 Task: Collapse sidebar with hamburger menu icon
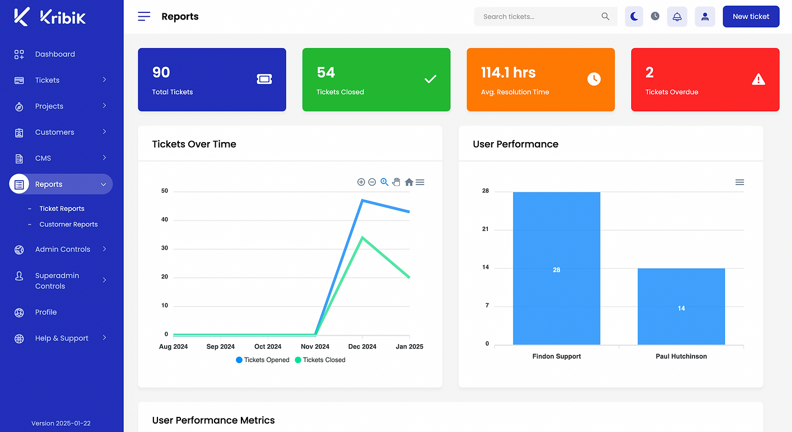click(144, 16)
